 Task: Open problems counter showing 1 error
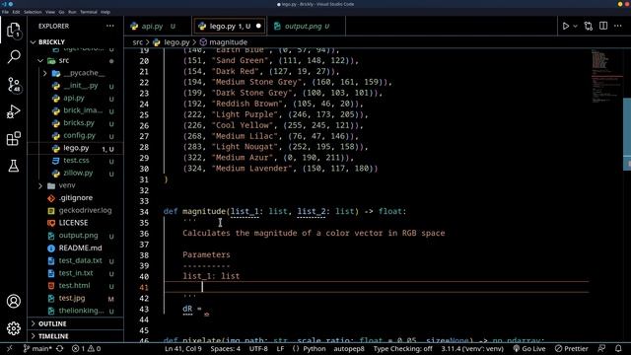tap(86, 349)
